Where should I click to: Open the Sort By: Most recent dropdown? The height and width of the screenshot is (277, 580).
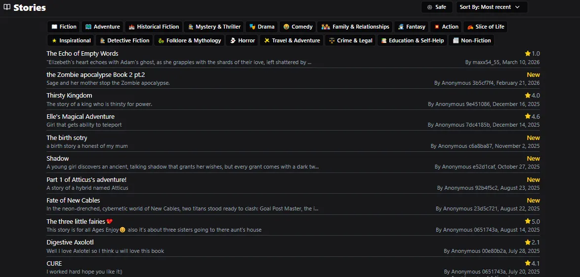point(492,7)
